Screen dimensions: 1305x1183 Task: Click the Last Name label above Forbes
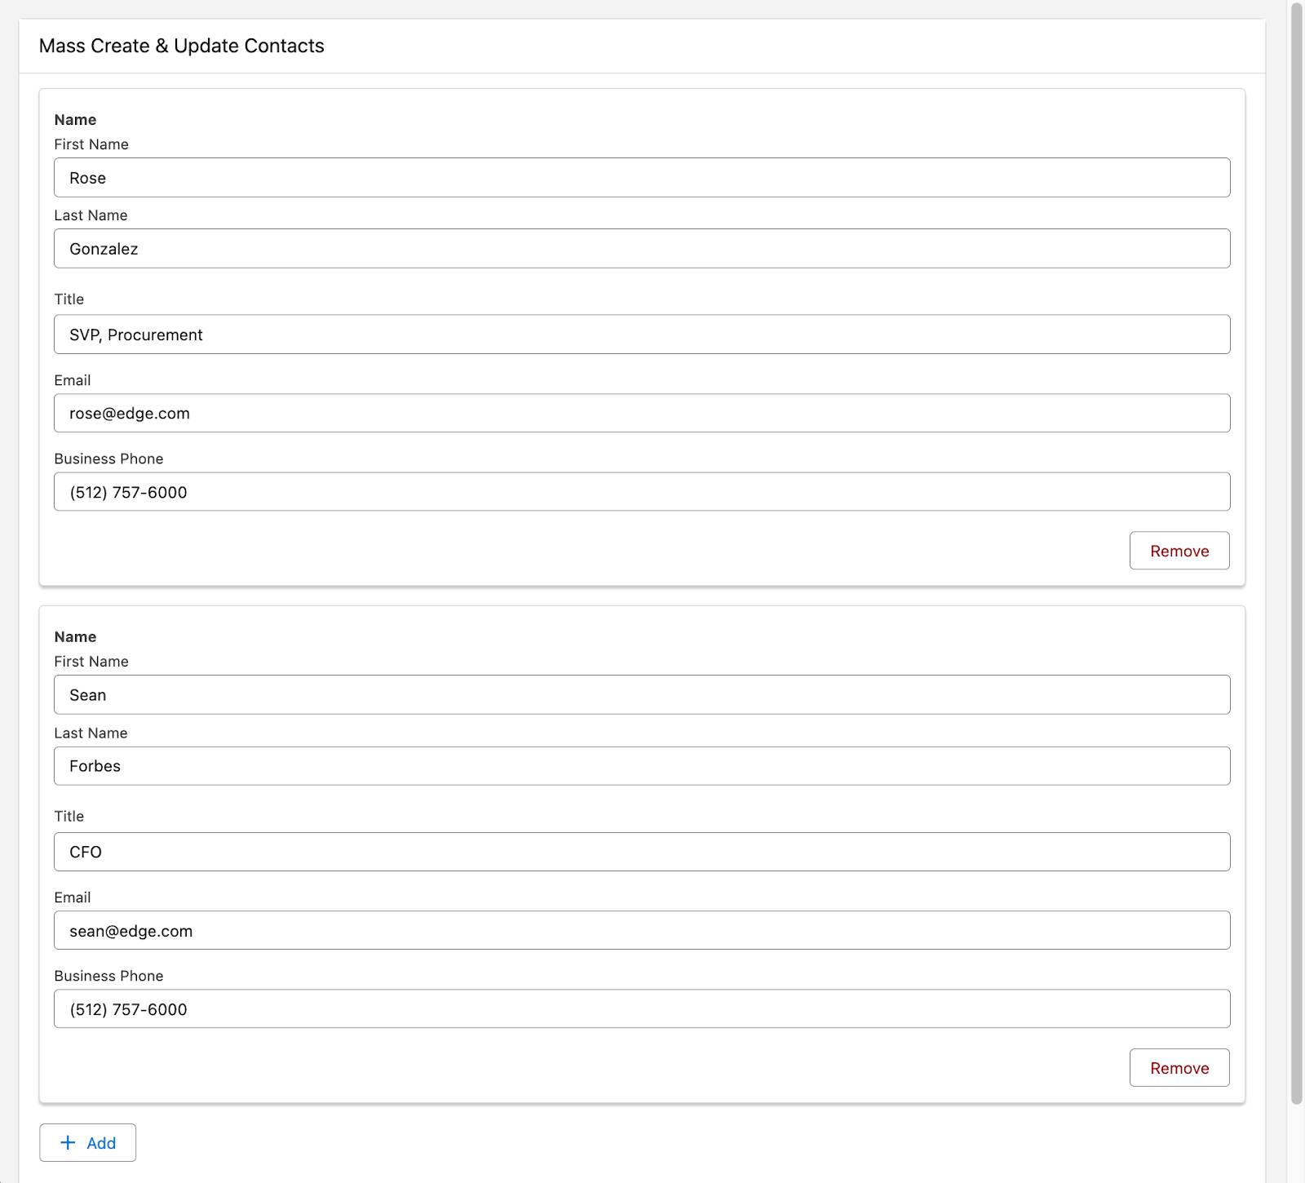click(91, 733)
